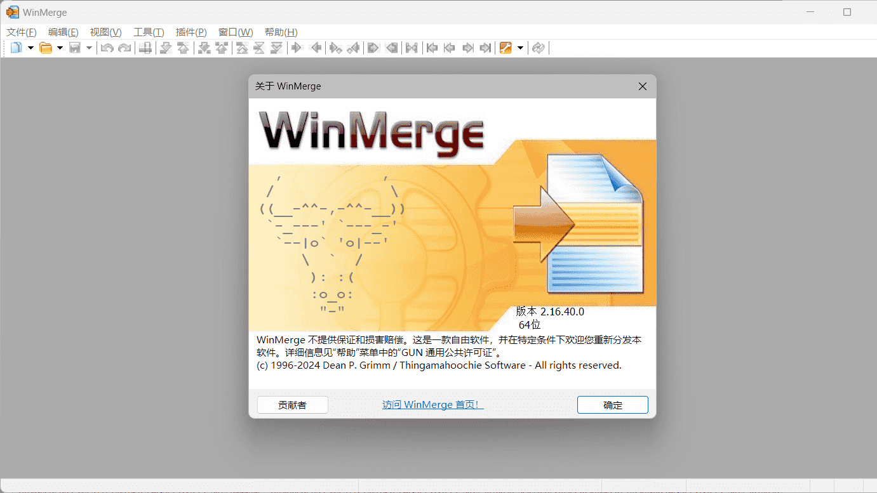Expand the Save dropdown arrow
877x493 pixels.
pyautogui.click(x=89, y=48)
